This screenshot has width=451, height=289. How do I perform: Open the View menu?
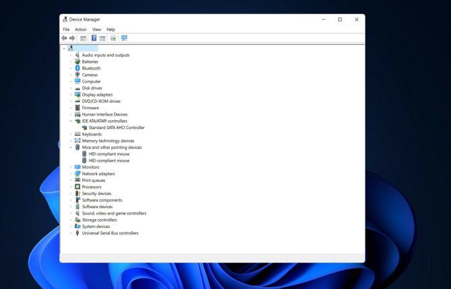[97, 30]
